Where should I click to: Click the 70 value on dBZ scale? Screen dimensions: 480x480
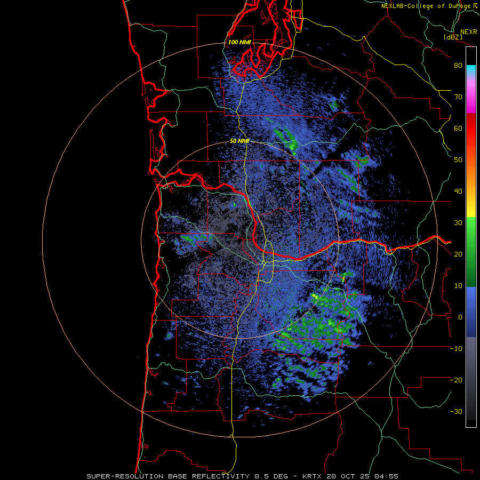pyautogui.click(x=458, y=97)
